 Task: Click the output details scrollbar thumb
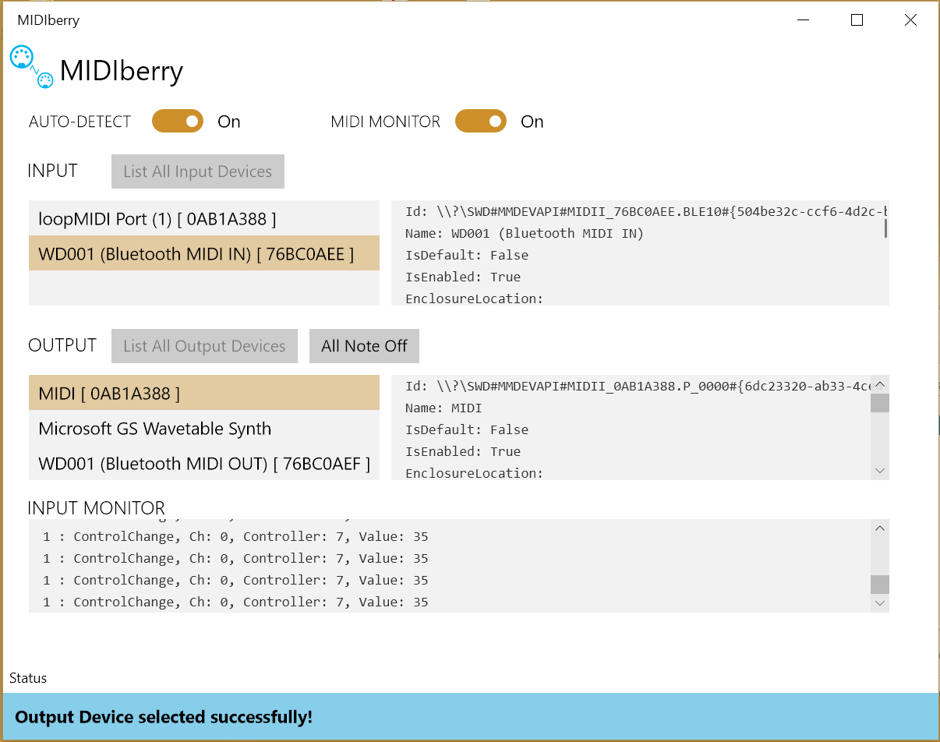point(880,403)
